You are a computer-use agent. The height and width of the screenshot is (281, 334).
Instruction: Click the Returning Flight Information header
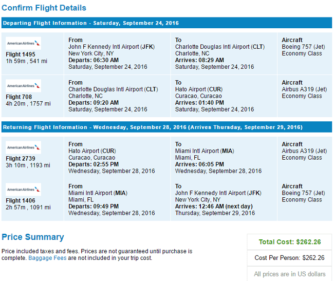point(153,127)
